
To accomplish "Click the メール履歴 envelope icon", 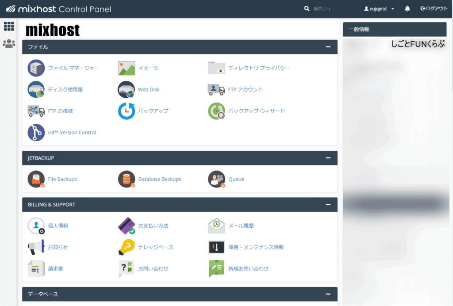I will [216, 226].
